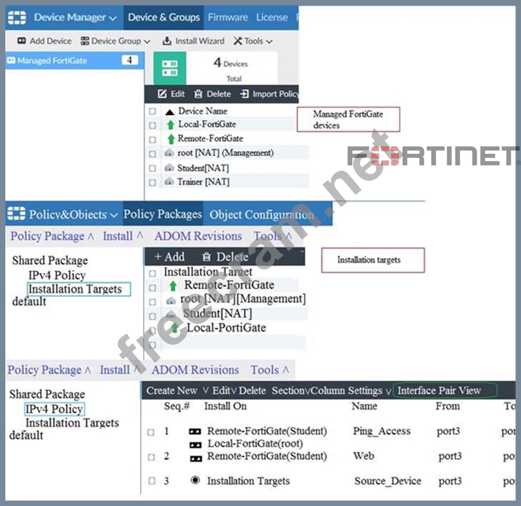Click the green 4 Devices Total tile icon
The height and width of the screenshot is (506, 521).
pos(169,68)
